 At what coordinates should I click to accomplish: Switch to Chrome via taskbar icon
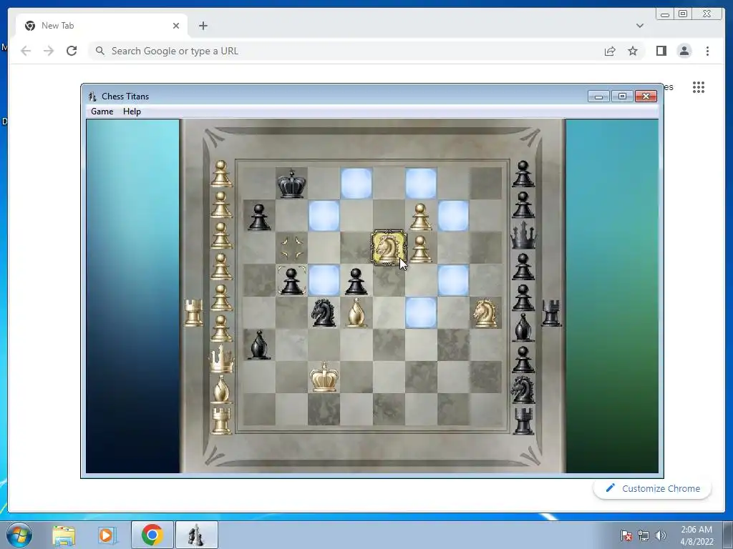click(x=152, y=535)
